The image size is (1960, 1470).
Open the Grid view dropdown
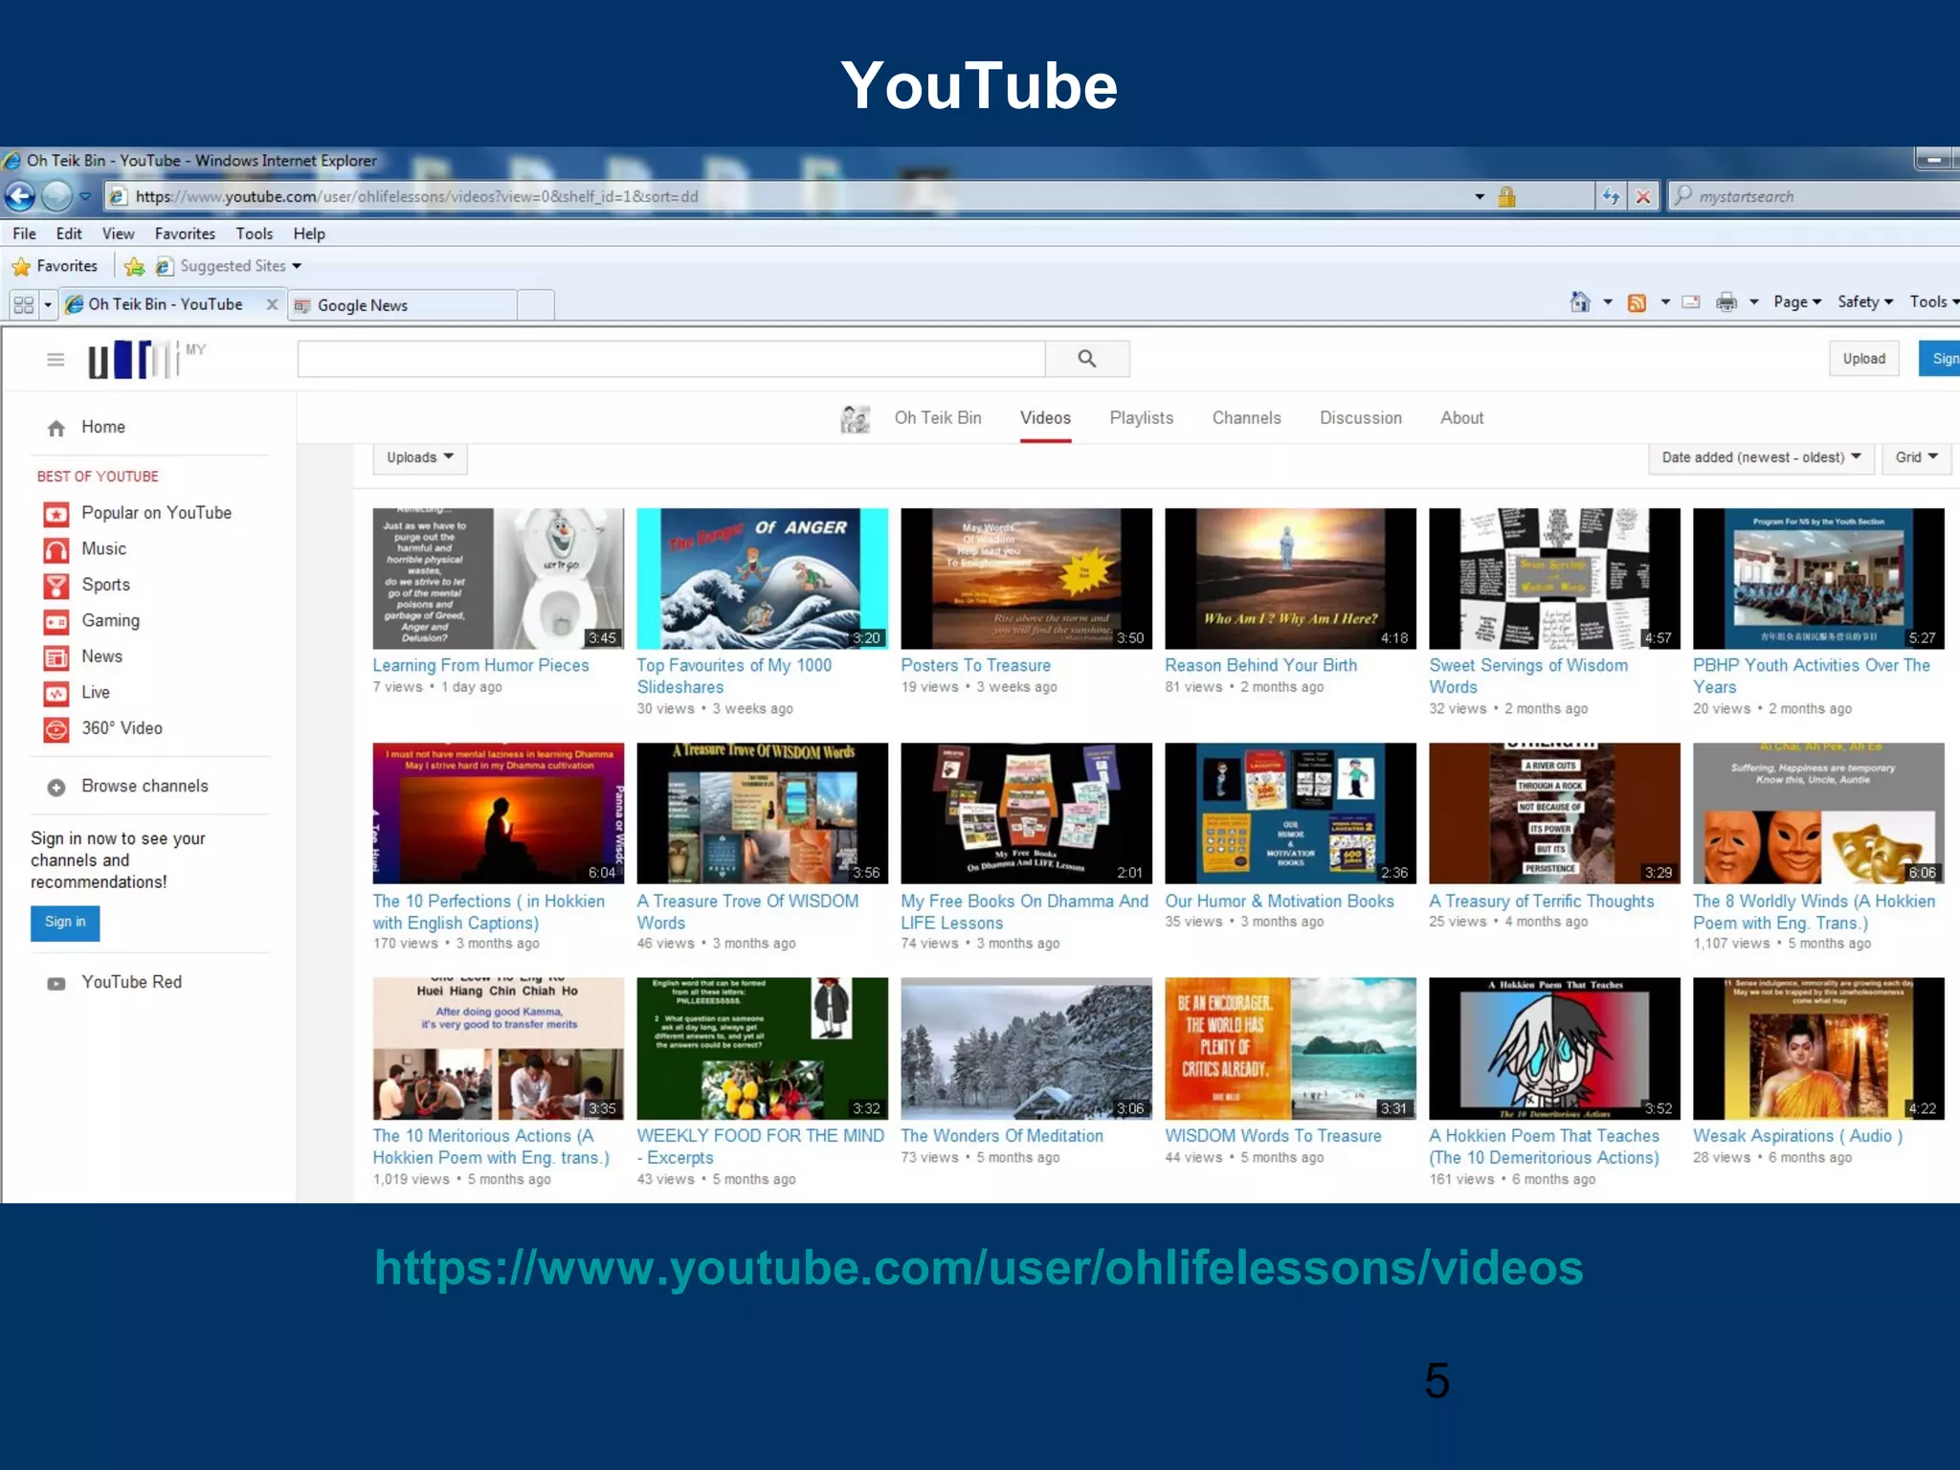pyautogui.click(x=1917, y=457)
